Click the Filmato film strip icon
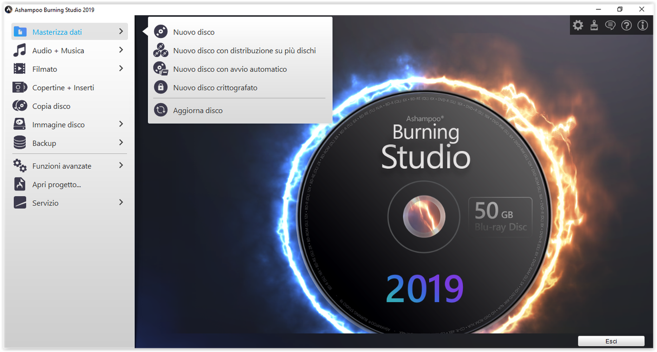 click(x=20, y=69)
